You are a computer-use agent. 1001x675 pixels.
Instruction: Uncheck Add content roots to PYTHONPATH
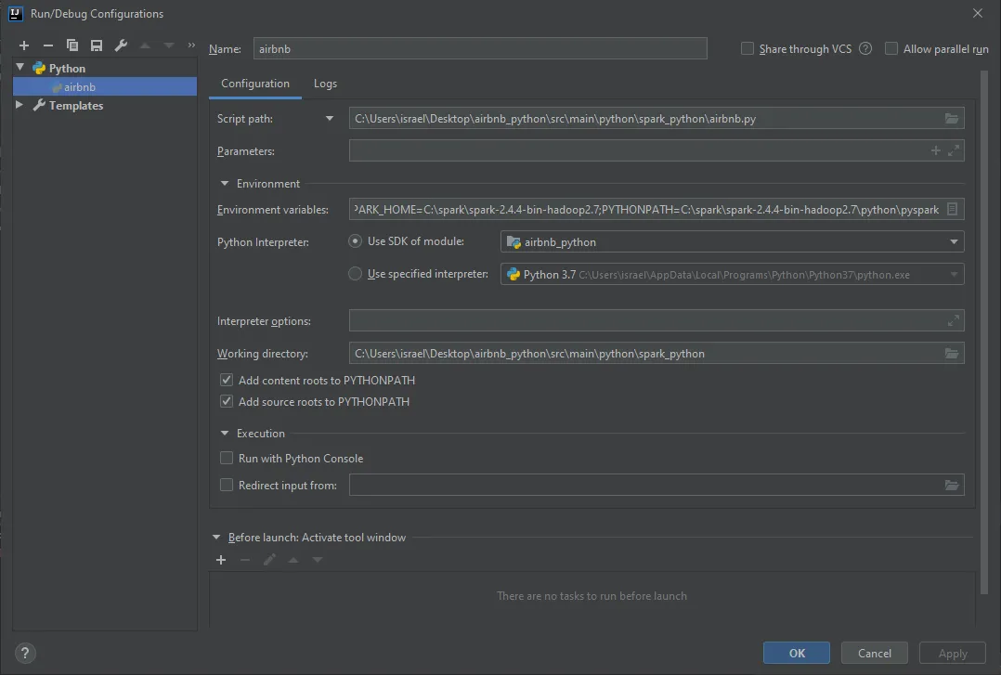coord(227,381)
